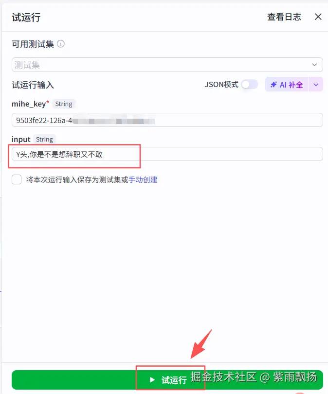Check the save-input-as-test-set checkbox
Screen dimensions: 328x394
pyautogui.click(x=17, y=179)
